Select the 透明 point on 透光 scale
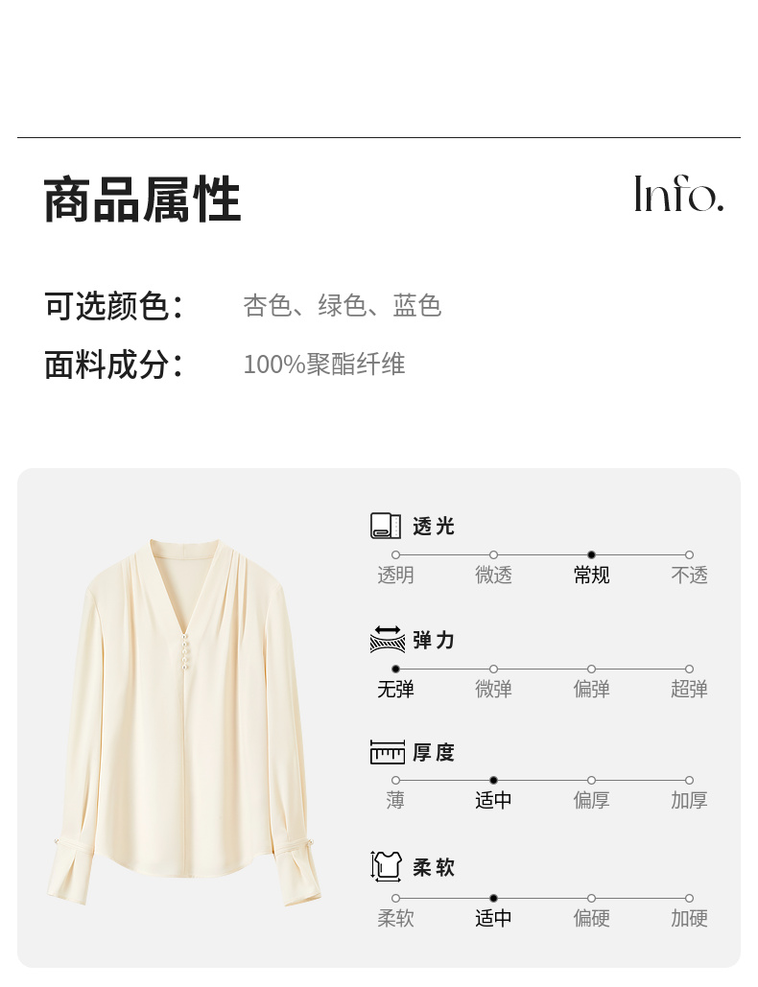The width and height of the screenshot is (758, 987). [x=395, y=555]
